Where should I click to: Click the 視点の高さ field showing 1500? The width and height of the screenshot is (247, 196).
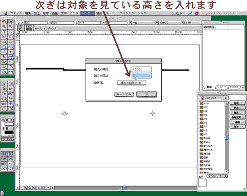tap(141, 69)
